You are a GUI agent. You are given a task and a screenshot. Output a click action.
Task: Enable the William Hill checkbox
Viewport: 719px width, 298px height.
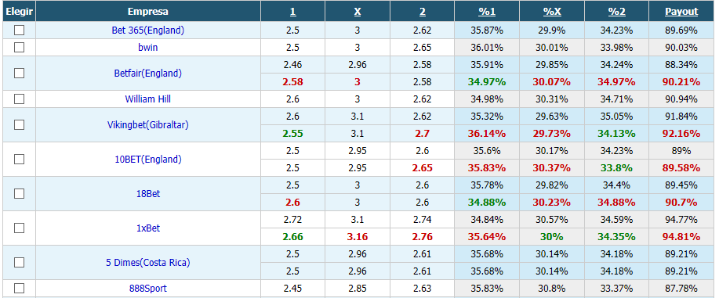[x=19, y=99]
